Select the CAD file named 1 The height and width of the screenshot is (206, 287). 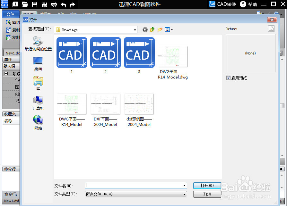tap(72, 55)
